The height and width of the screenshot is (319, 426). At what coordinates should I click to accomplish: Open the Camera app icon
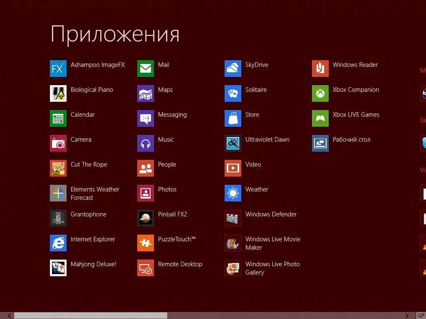point(58,143)
